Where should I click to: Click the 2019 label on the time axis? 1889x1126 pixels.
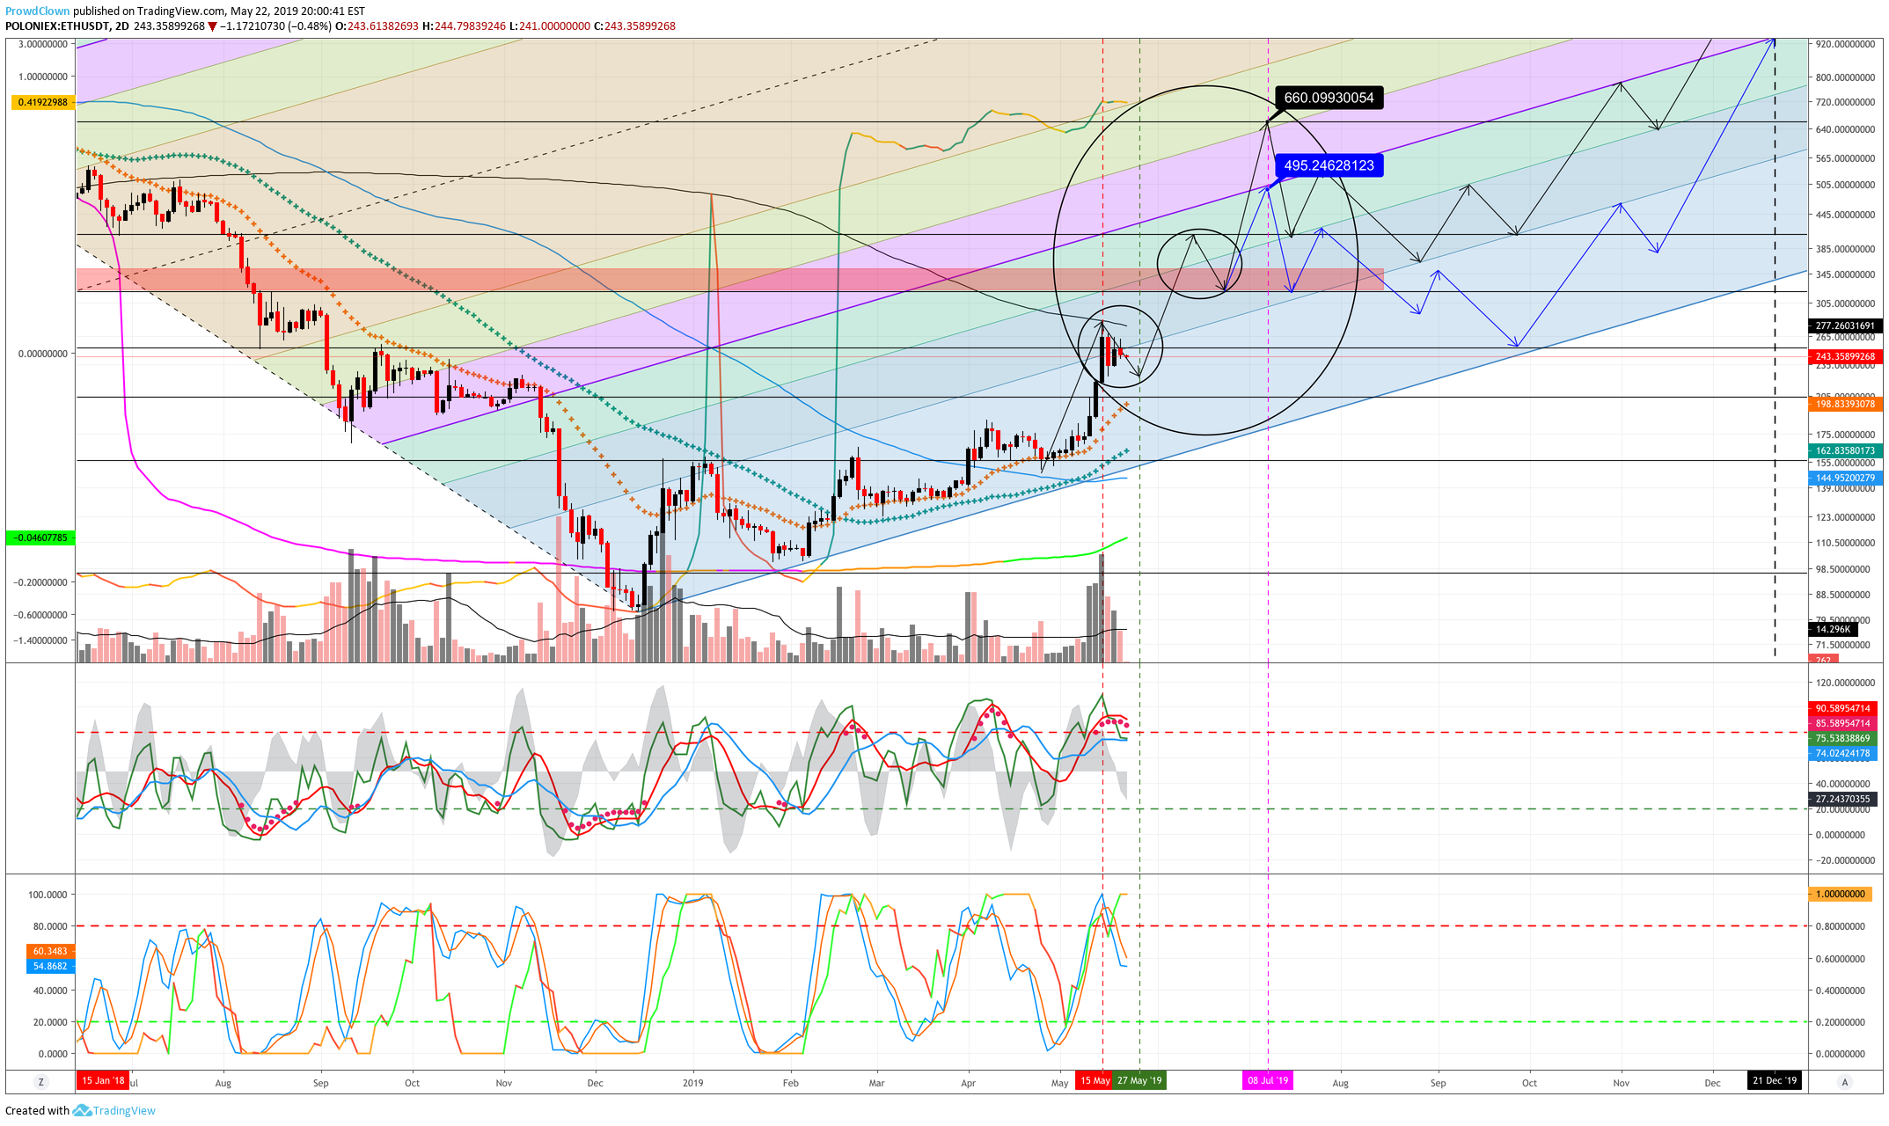coord(693,1083)
